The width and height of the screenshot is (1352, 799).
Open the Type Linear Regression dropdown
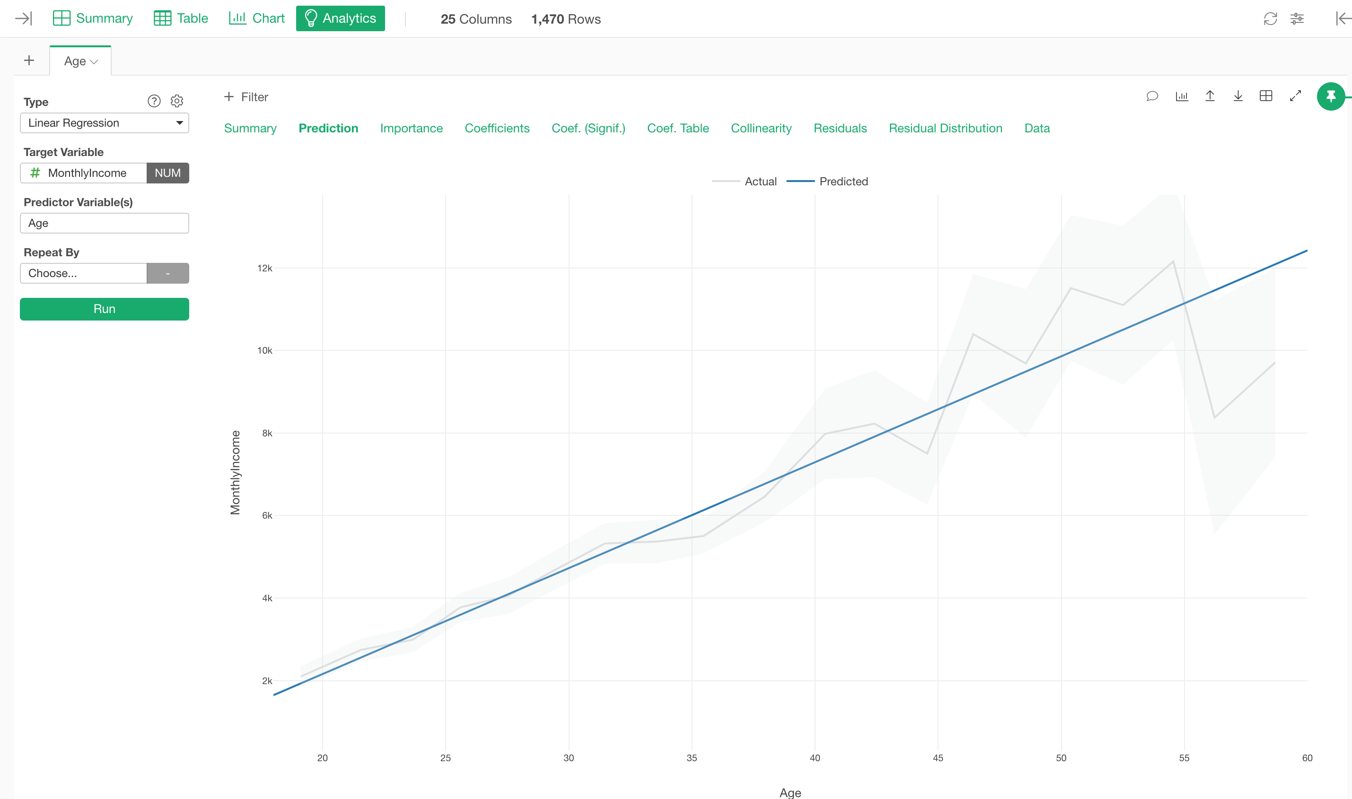click(x=105, y=123)
